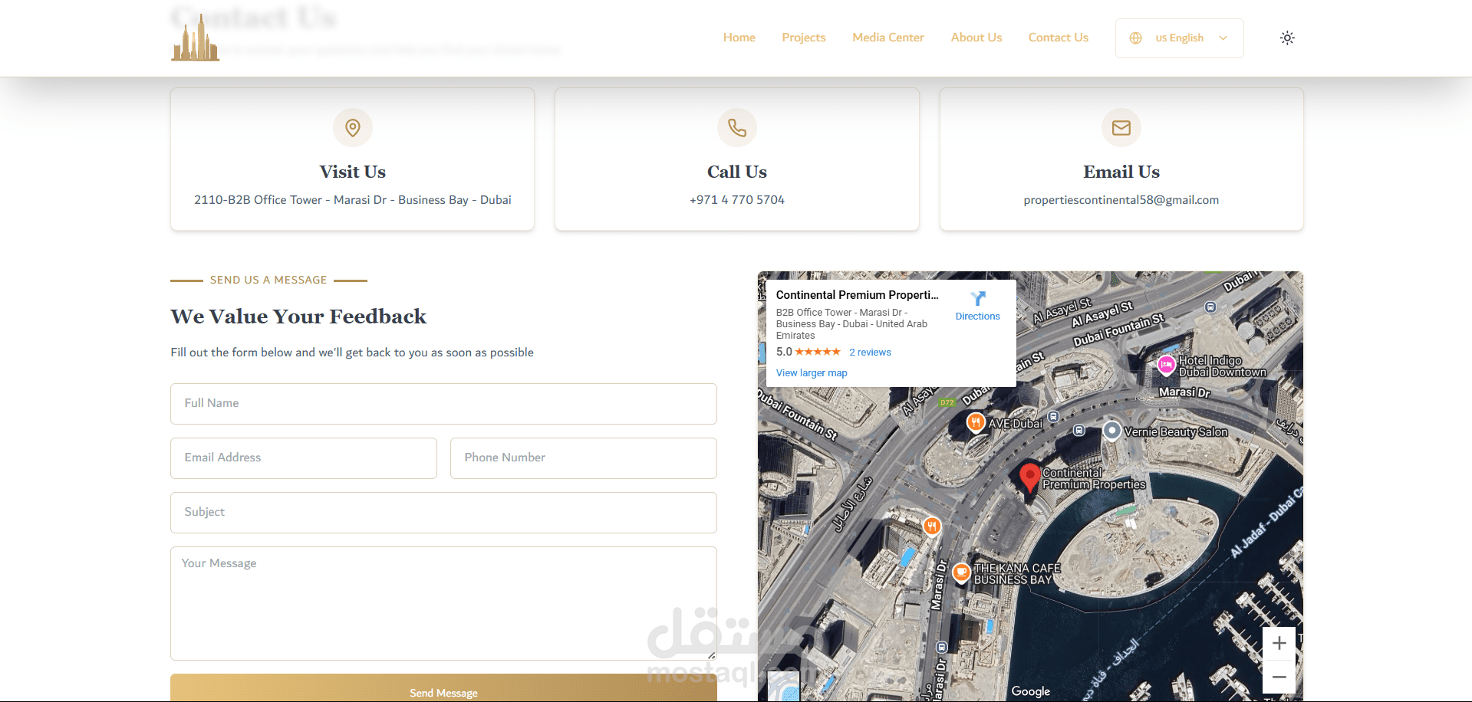Click propertiescontinental58@gmail.com email address
1472x702 pixels.
click(x=1121, y=200)
